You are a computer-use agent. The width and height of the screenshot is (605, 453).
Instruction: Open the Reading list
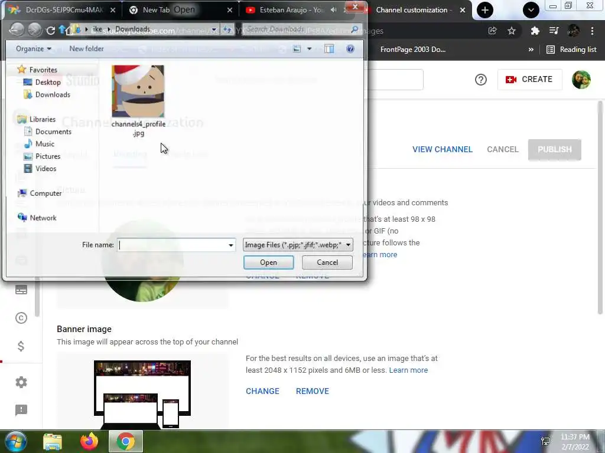(x=572, y=50)
